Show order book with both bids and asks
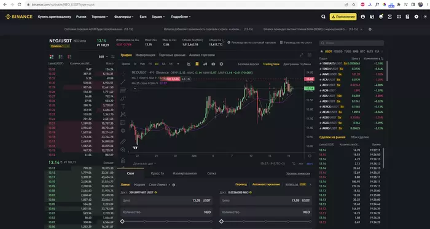This screenshot has height=229, width=430. [x=52, y=56]
